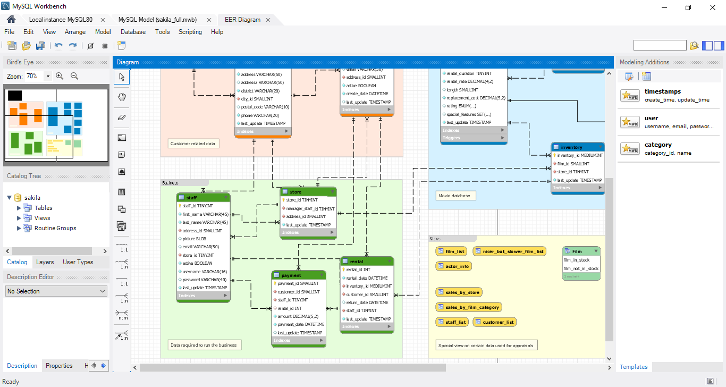Select the 1:n identifying relationship tool
Screen dimensions: 726x387
(x=123, y=298)
